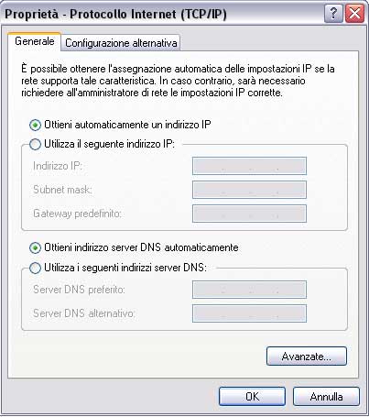Click the Indirizzo IP label
The height and width of the screenshot is (417, 369).
click(x=58, y=166)
